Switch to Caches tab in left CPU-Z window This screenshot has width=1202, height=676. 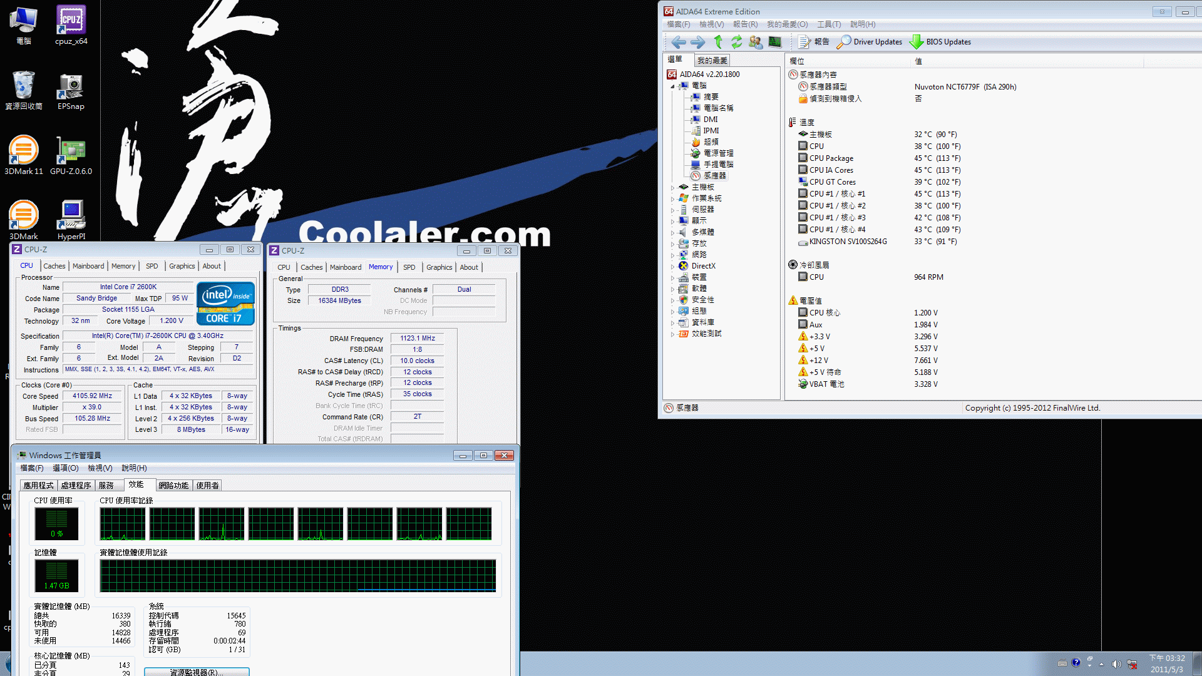[x=54, y=266]
